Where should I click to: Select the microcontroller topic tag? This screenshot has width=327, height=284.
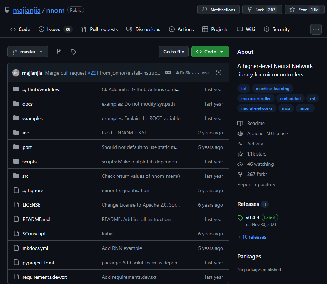256,99
